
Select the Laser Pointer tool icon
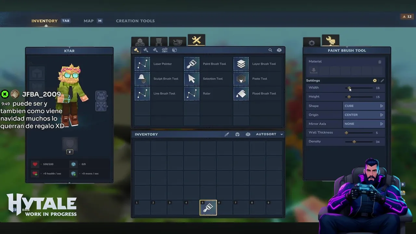(142, 64)
